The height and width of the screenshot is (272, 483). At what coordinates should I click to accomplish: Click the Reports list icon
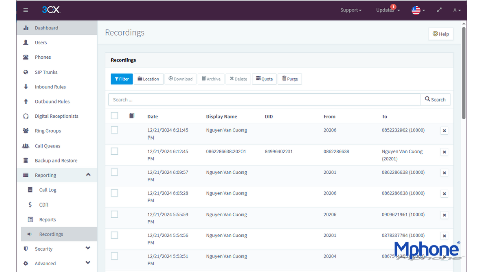(30, 220)
